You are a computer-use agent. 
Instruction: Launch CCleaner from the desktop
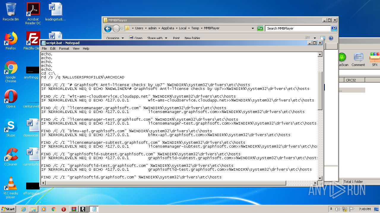(11, 157)
